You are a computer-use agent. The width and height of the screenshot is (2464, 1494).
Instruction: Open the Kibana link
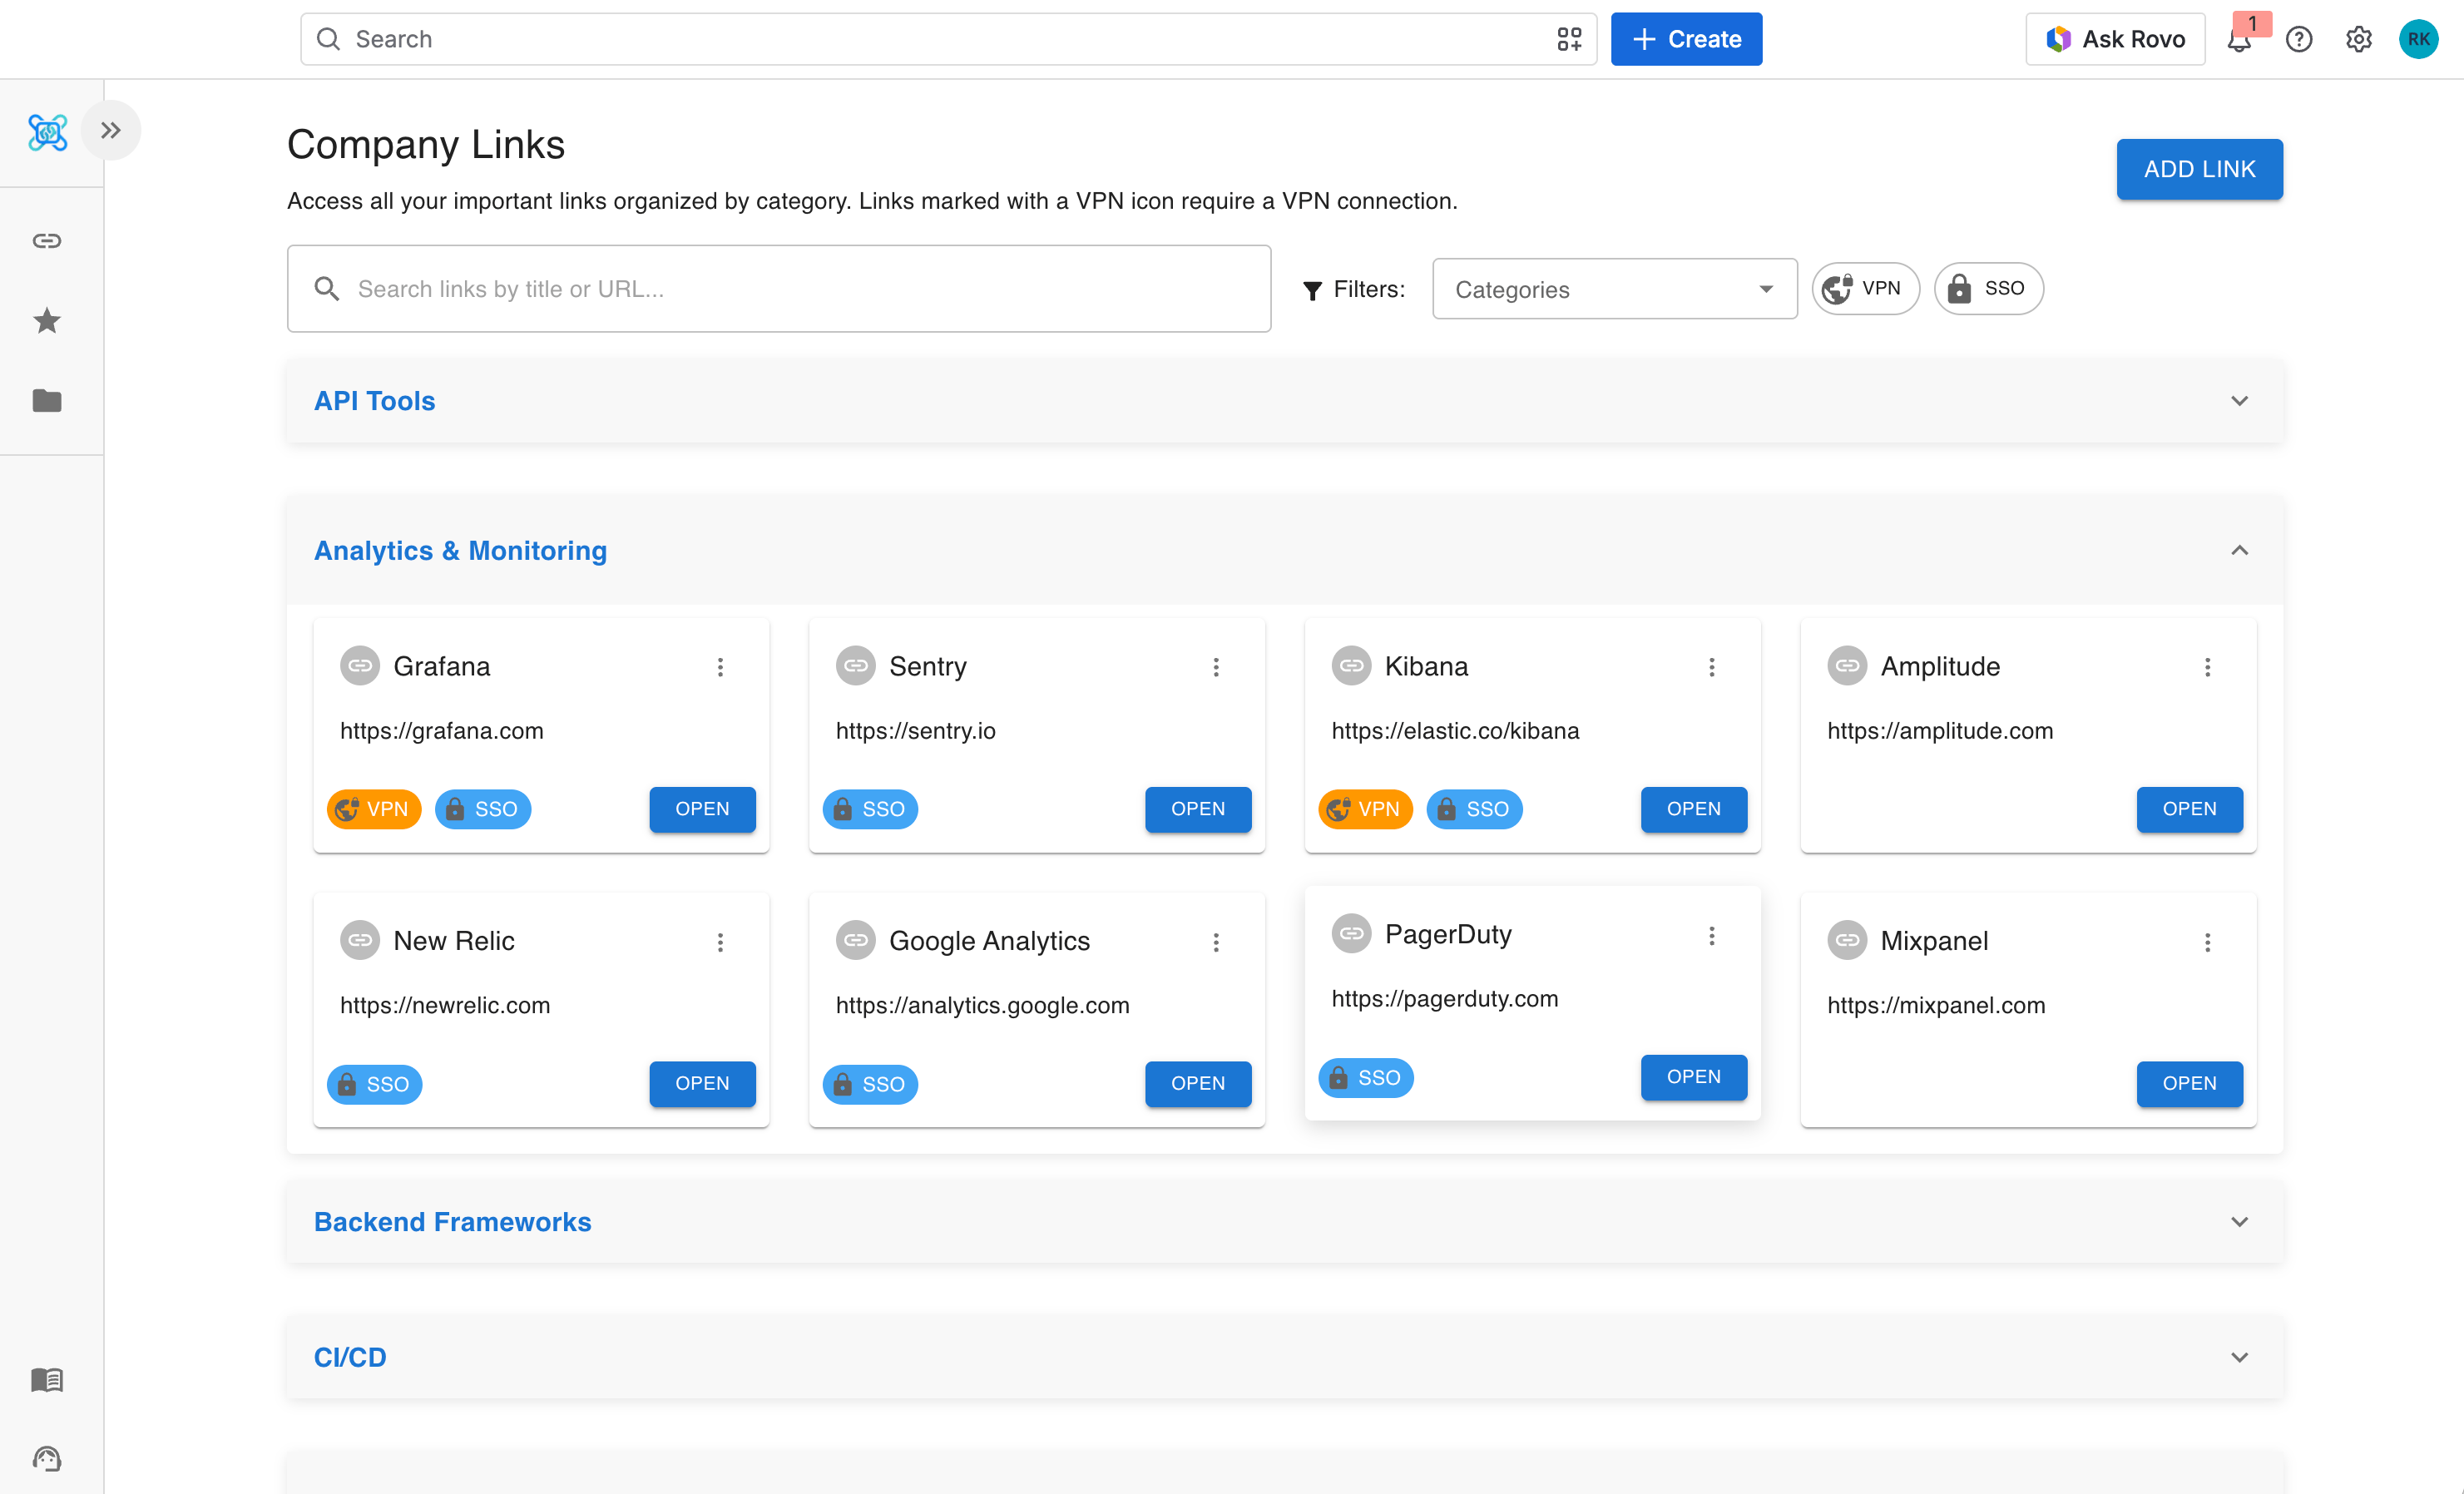(x=1694, y=809)
